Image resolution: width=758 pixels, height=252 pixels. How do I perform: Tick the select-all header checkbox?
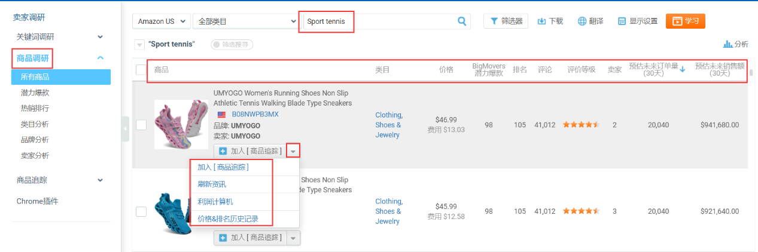[x=141, y=70]
